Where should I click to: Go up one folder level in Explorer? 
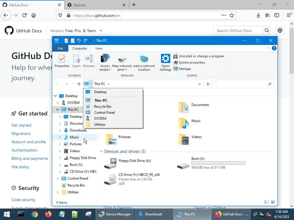[79, 84]
